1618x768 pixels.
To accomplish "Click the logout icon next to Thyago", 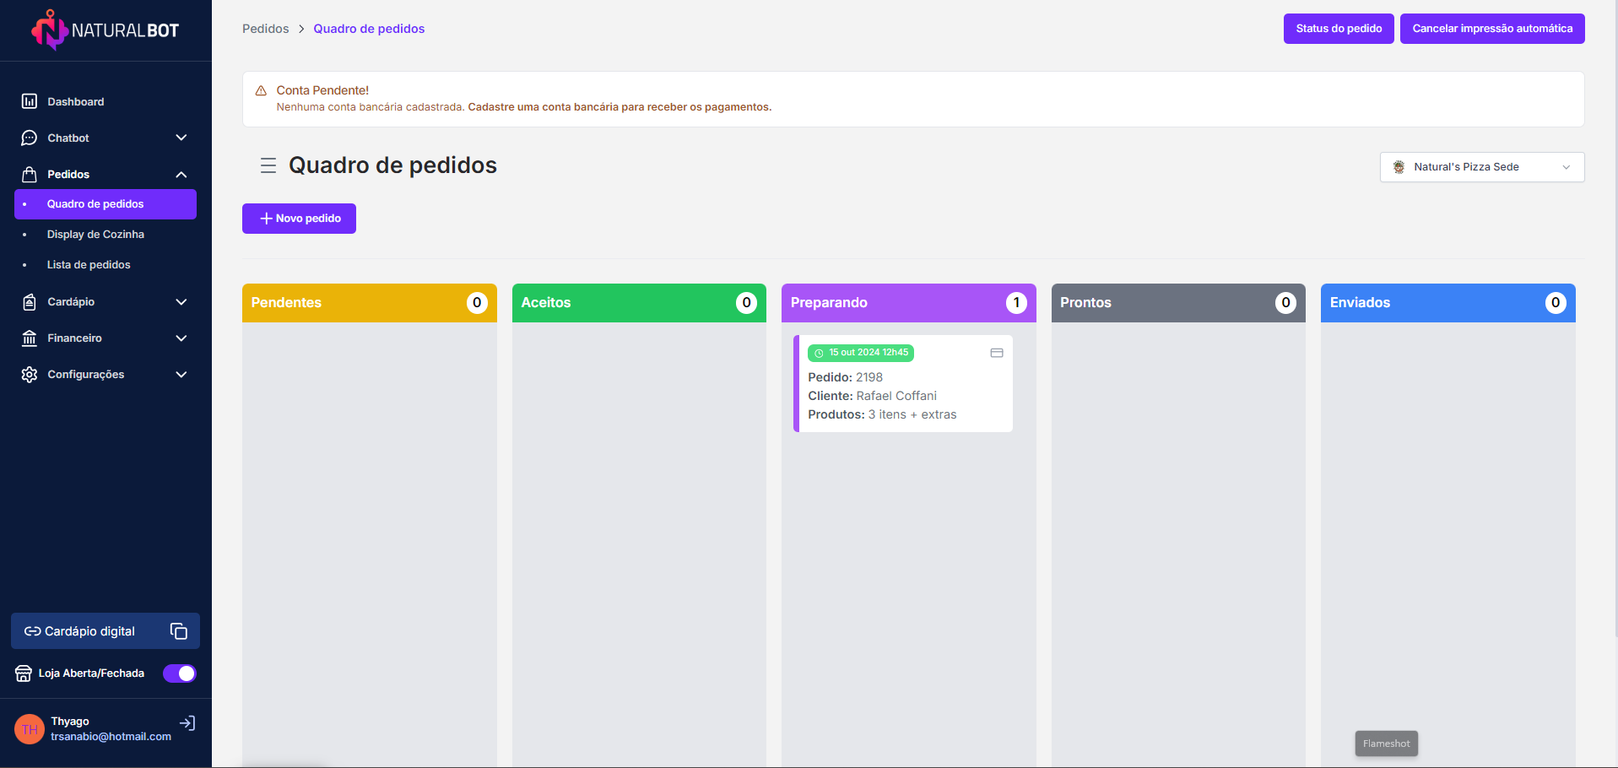I will click(x=187, y=723).
